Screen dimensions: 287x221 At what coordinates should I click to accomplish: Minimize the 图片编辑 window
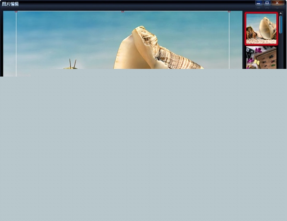[258, 3]
